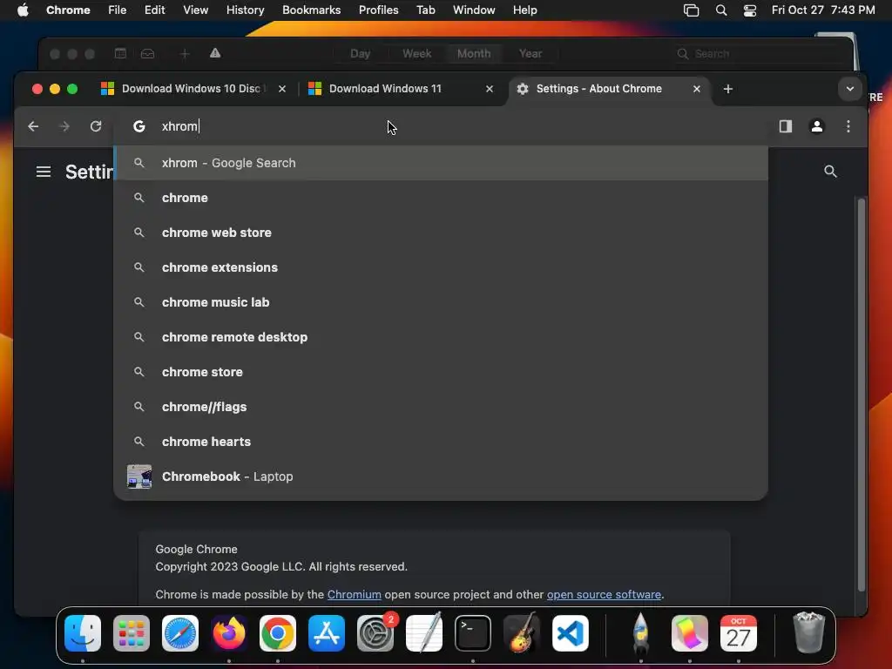Choose the 'chrome hearts' suggestion
Screen dimensions: 892x669
point(441,442)
